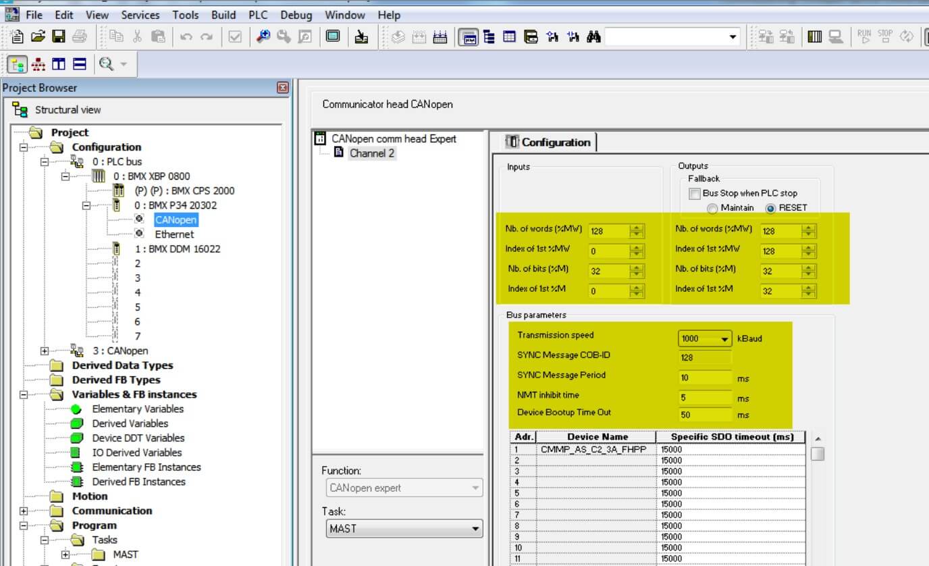This screenshot has height=566, width=929.
Task: Click the vertical split windows icon
Action: click(x=59, y=65)
